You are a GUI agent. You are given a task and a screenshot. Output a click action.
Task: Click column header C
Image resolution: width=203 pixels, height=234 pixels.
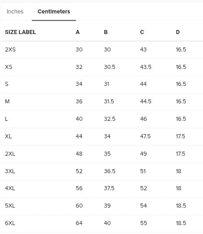(142, 32)
